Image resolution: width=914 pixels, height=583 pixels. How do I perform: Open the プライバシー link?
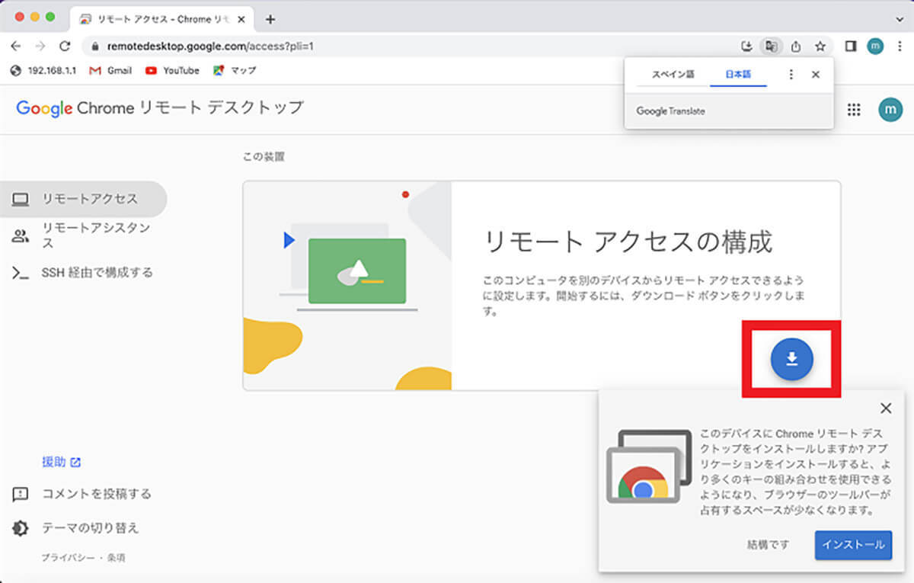68,558
